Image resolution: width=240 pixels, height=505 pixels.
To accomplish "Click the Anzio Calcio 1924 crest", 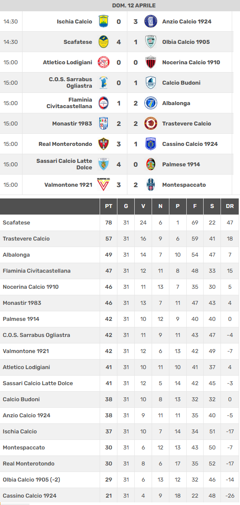I will click(x=151, y=22).
